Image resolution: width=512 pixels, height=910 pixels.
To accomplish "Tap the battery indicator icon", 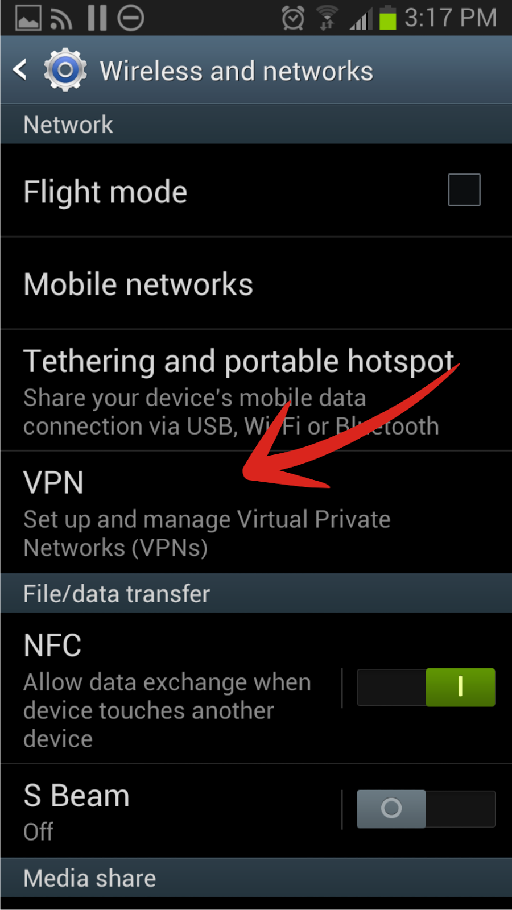I will [387, 17].
